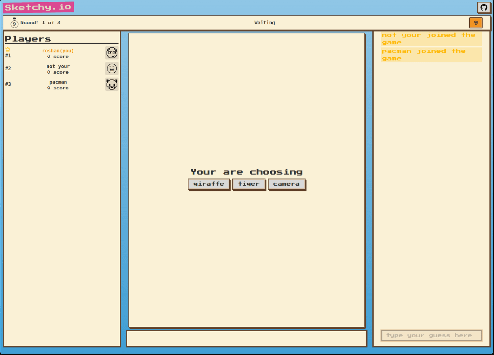
Task: Click the #2 rank label
Action: tap(8, 68)
